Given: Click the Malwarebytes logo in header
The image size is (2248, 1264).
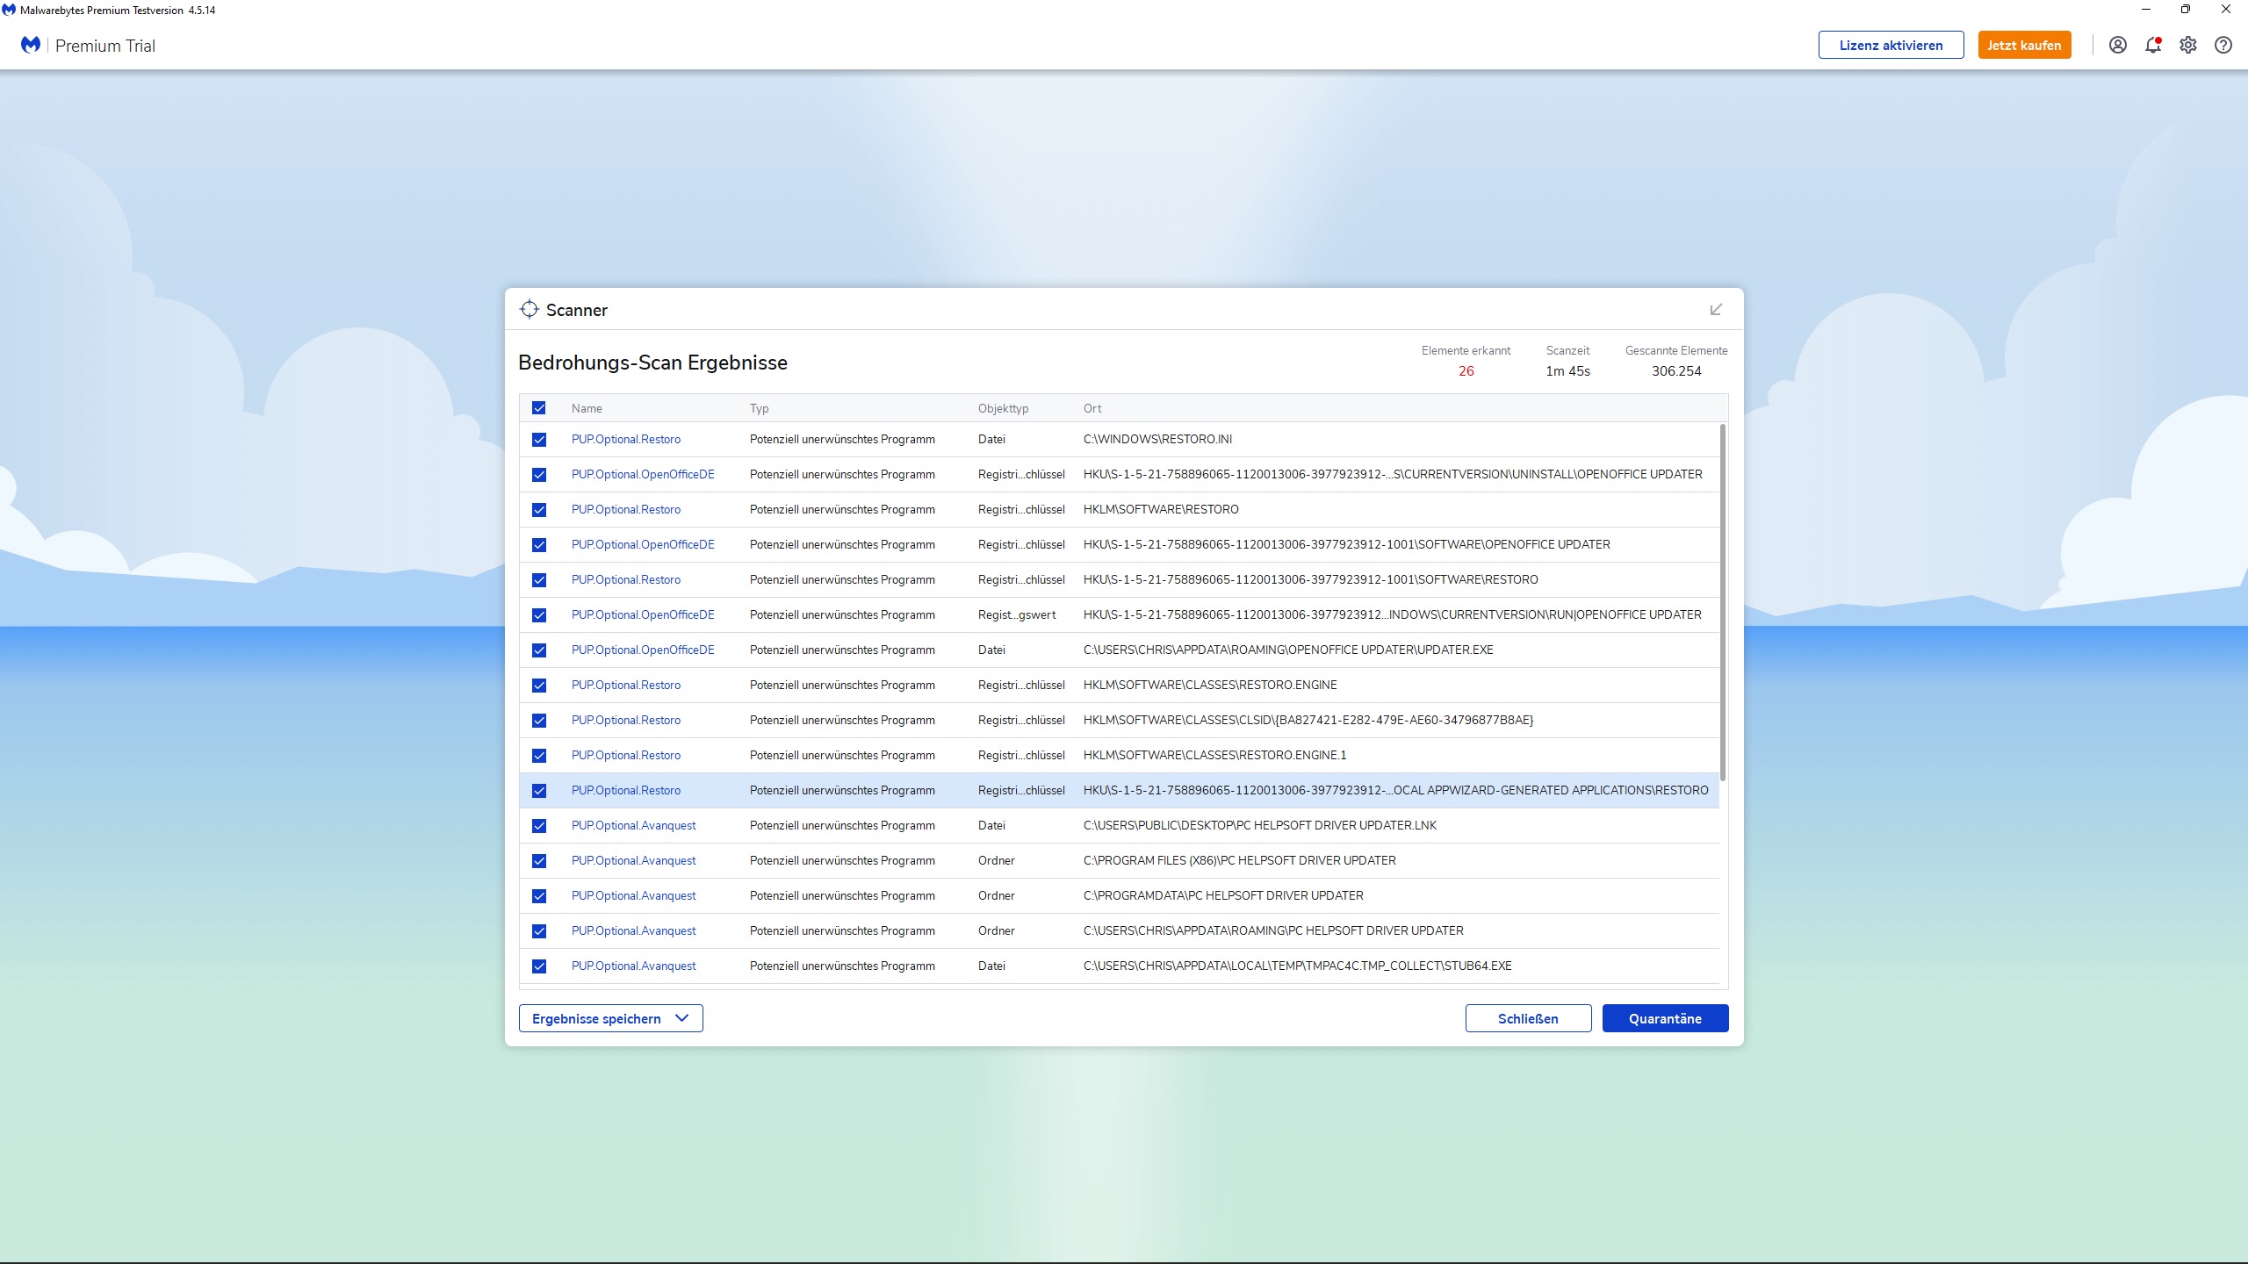Looking at the screenshot, I should point(31,45).
